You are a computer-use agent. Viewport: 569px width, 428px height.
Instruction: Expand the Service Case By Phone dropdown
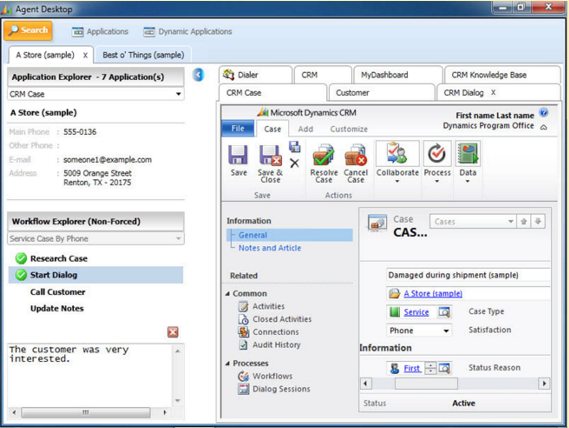(178, 239)
